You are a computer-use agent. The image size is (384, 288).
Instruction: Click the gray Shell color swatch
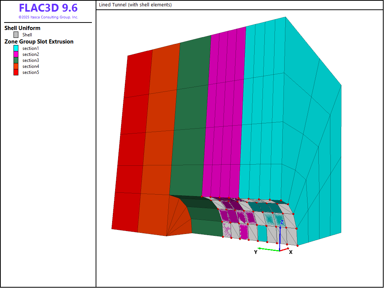pyautogui.click(x=16, y=35)
